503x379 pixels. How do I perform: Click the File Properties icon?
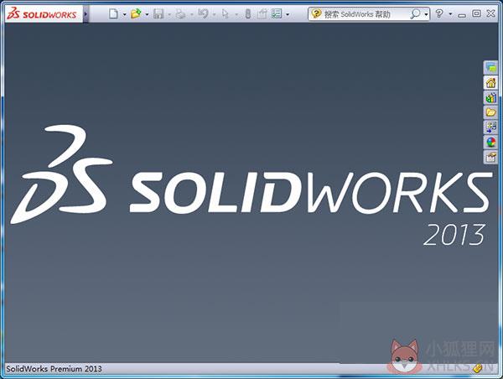click(x=262, y=13)
